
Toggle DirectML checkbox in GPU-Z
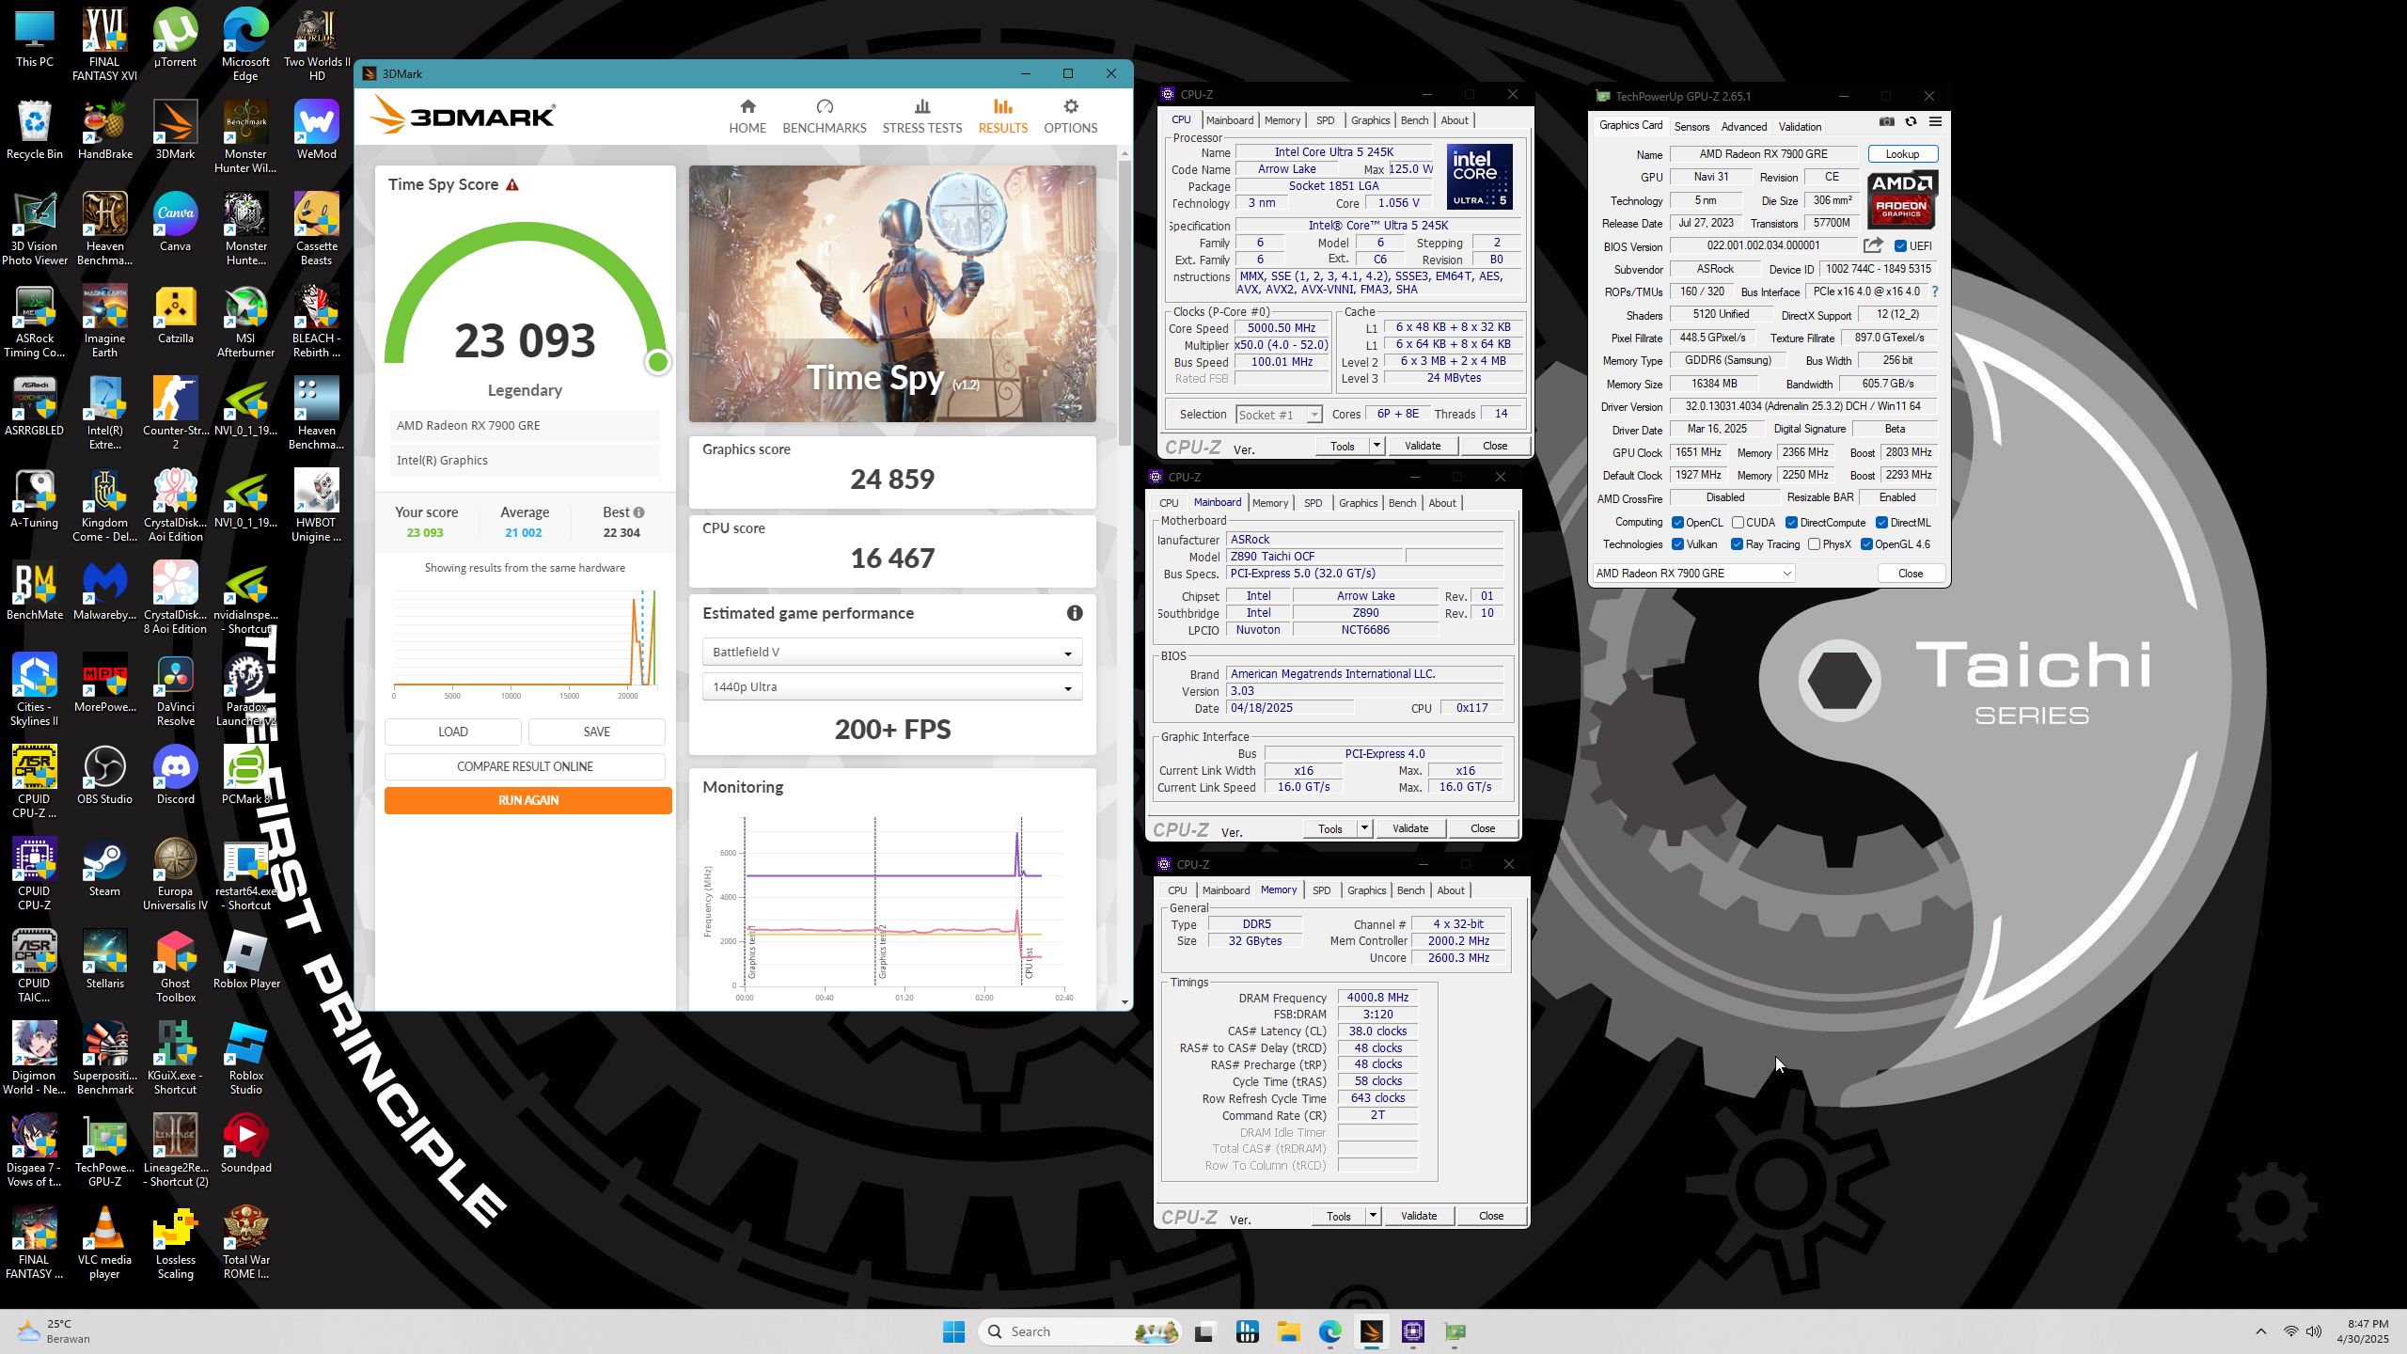(x=1881, y=523)
